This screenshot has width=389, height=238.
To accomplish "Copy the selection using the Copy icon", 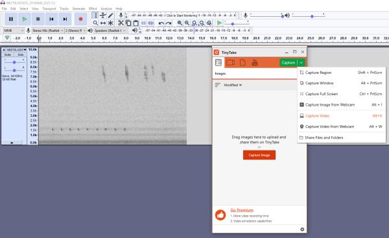I will [x=128, y=23].
